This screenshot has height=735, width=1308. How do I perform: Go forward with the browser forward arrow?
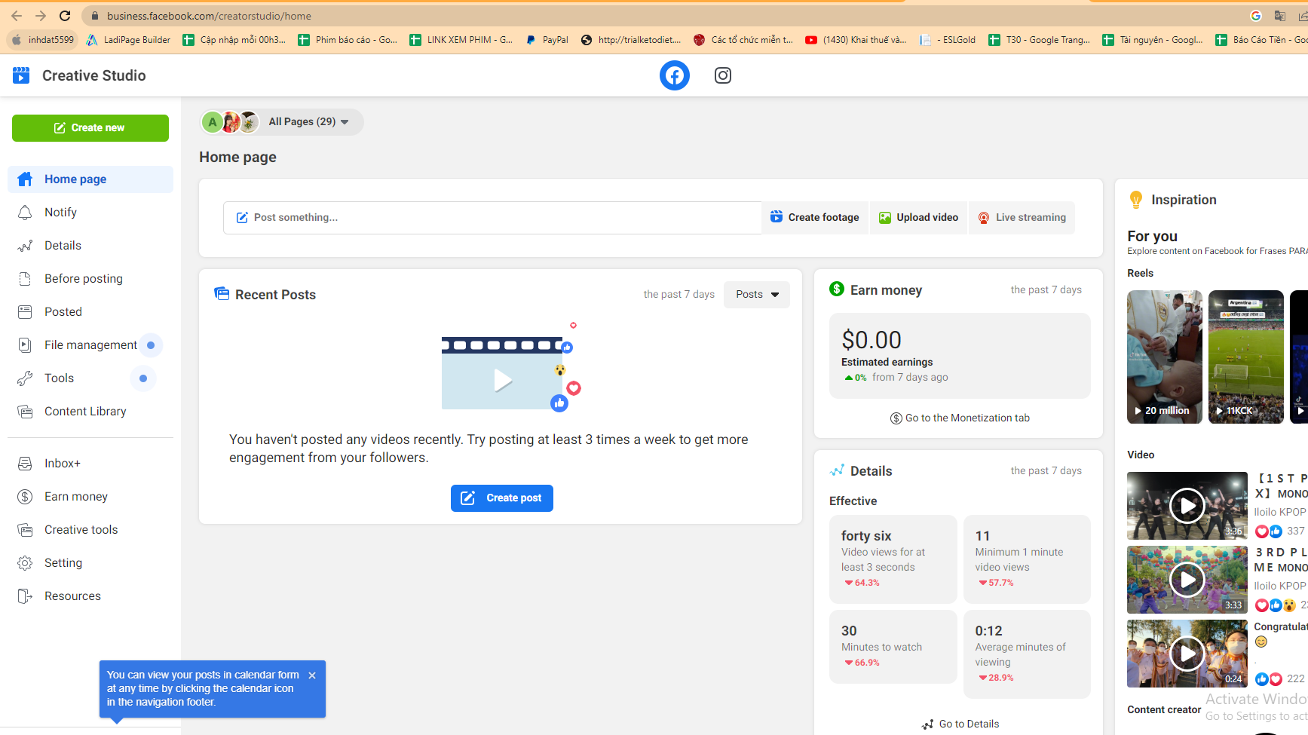click(41, 16)
